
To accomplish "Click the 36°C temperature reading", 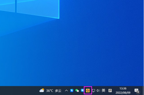I will 50,91.
